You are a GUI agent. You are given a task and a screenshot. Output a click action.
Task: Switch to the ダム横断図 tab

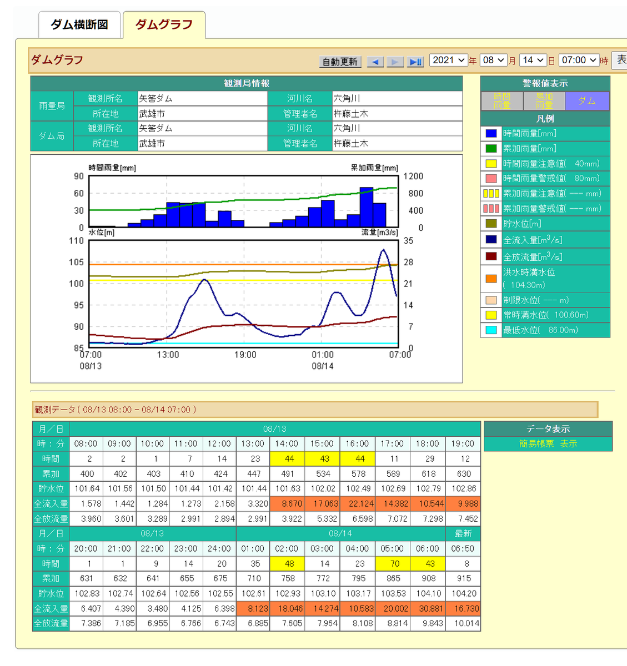pos(79,25)
